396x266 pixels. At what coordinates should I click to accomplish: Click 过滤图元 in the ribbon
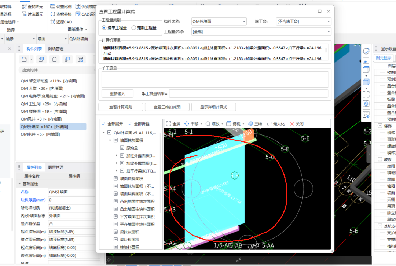click(x=32, y=14)
